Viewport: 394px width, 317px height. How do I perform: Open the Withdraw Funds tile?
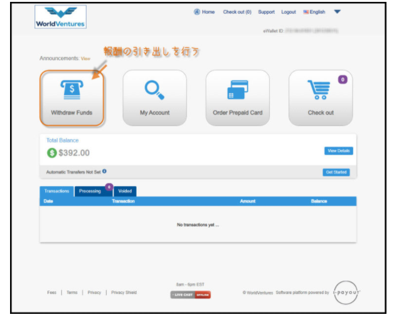(x=72, y=98)
